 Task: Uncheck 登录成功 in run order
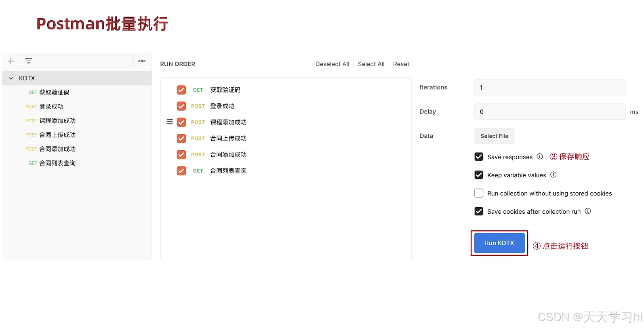pyautogui.click(x=181, y=106)
